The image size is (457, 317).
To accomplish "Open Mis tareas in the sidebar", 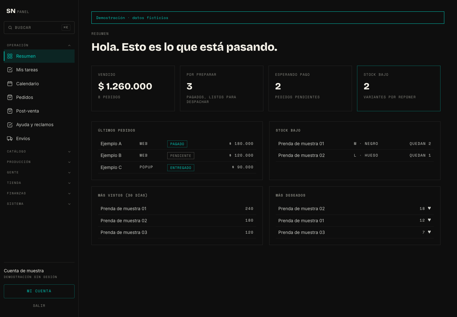I will click(x=39, y=70).
